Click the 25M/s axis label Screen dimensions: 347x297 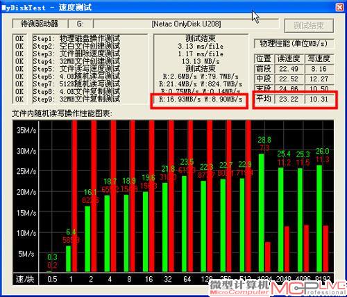coord(26,171)
